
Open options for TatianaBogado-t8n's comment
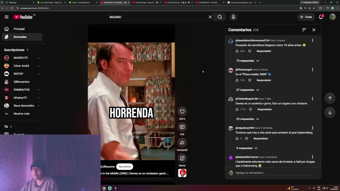312,99
